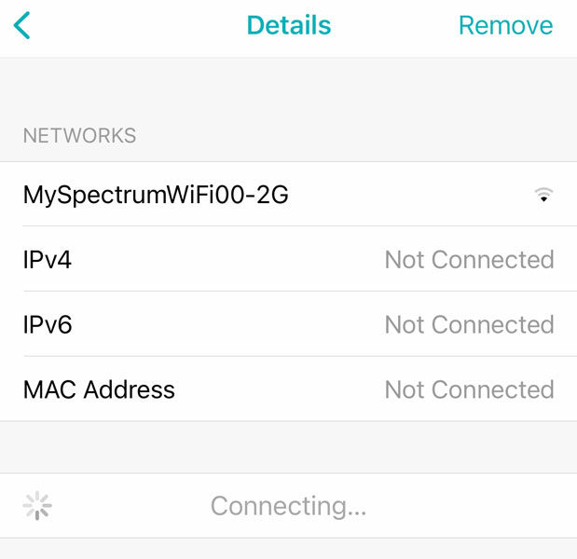Click the Wi-Fi signal strength icon
The width and height of the screenshot is (577, 559).
point(543,195)
